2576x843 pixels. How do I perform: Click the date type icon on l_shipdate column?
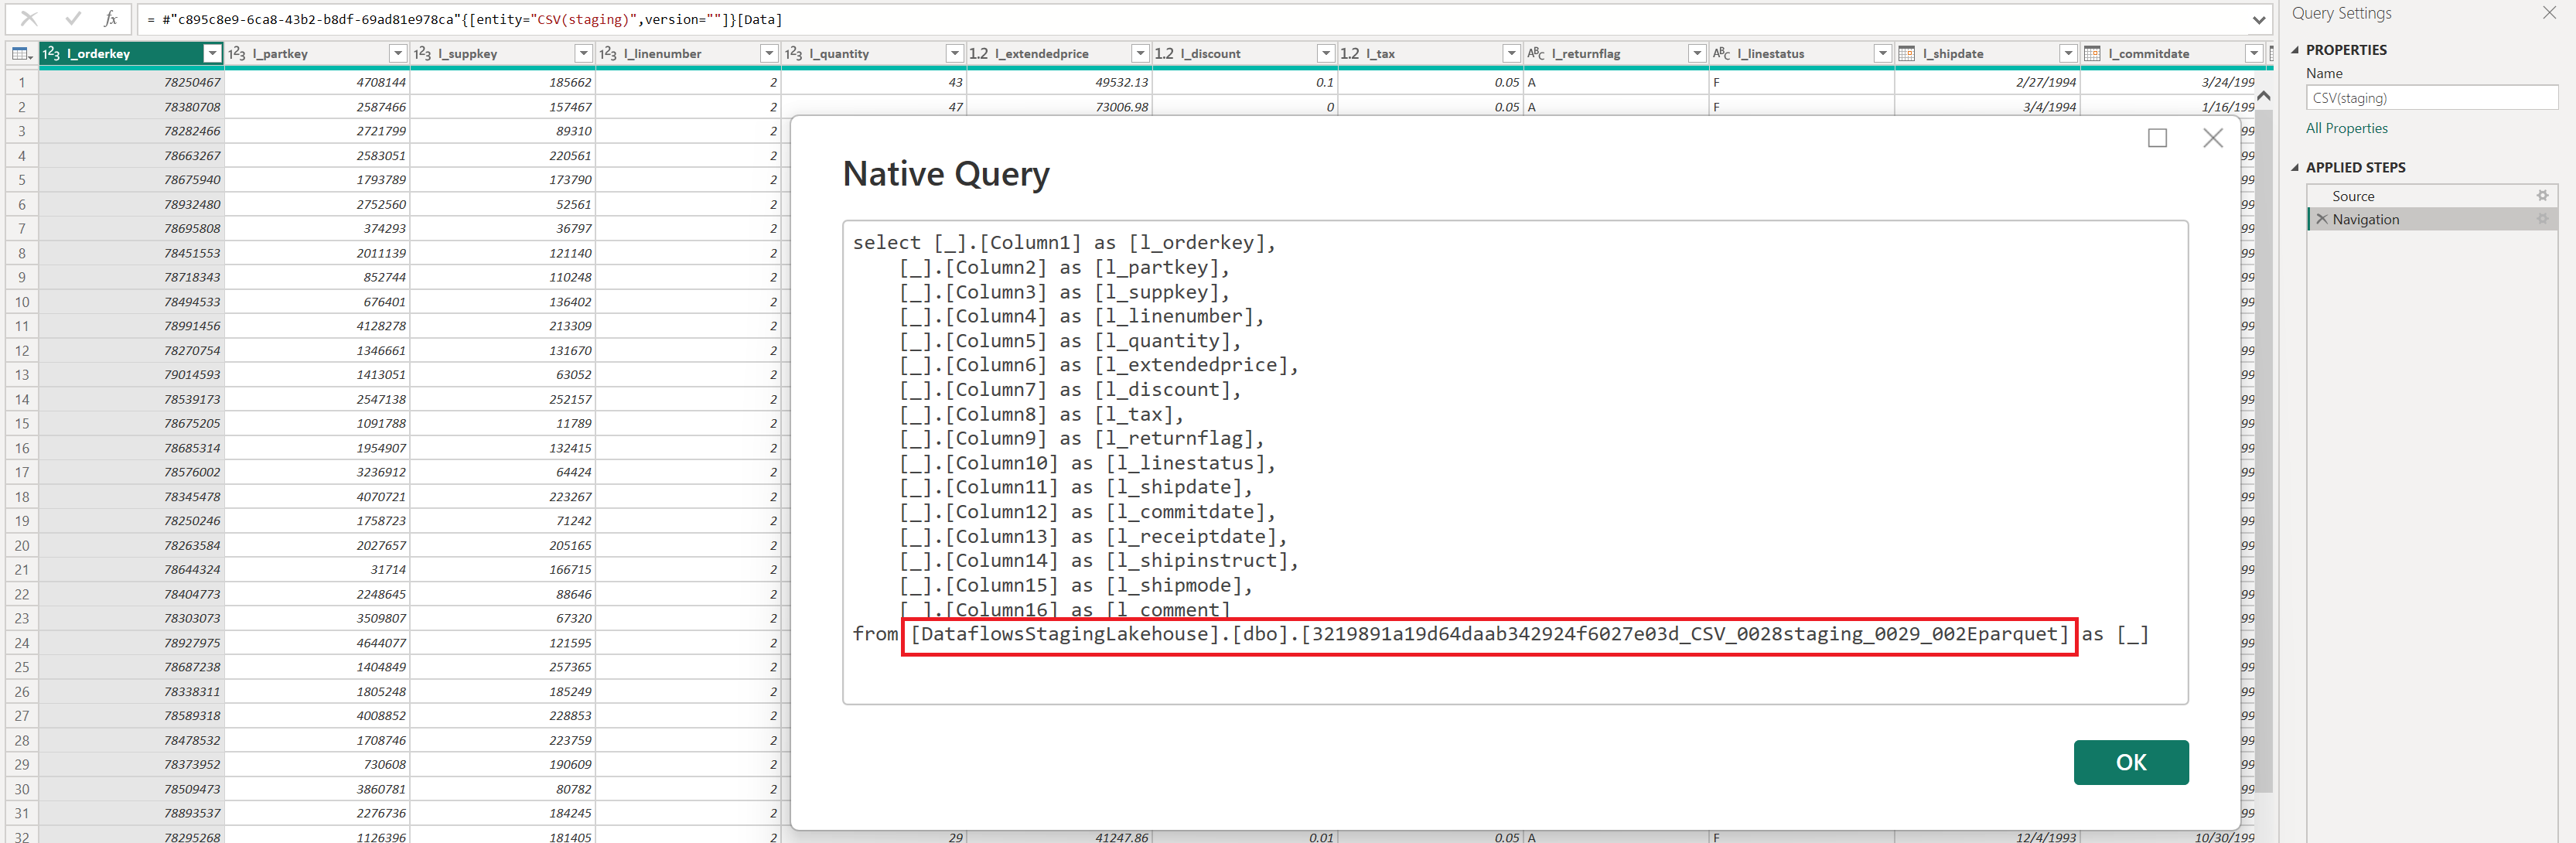pos(1908,52)
